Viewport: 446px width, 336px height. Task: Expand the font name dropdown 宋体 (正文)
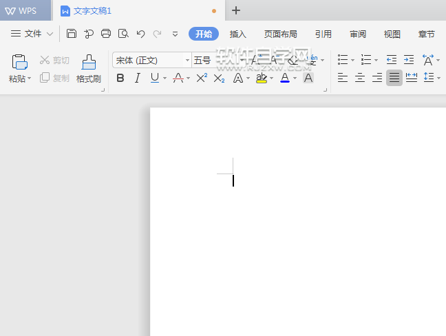click(187, 61)
